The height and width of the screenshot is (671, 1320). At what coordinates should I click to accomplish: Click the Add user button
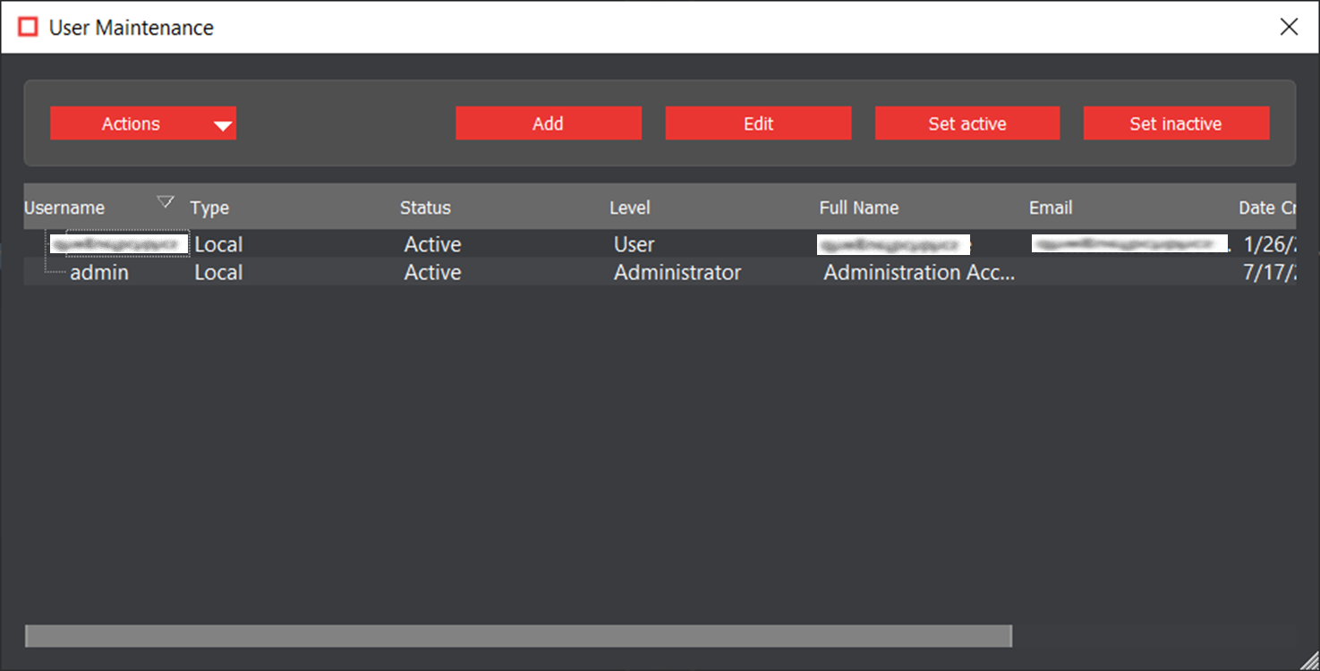tap(548, 123)
